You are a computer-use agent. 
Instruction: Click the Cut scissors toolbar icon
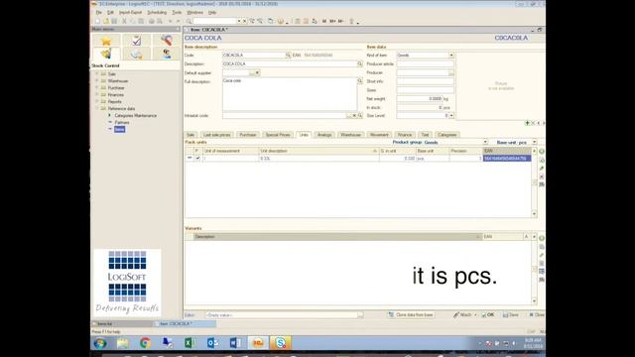pos(124,21)
